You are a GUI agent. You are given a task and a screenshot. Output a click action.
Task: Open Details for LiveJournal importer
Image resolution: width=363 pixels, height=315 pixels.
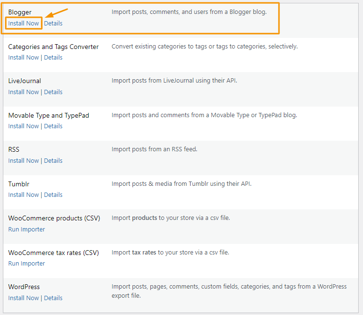tap(53, 92)
